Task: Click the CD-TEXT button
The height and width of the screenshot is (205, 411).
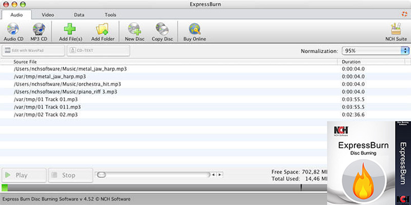Action: pos(98,50)
